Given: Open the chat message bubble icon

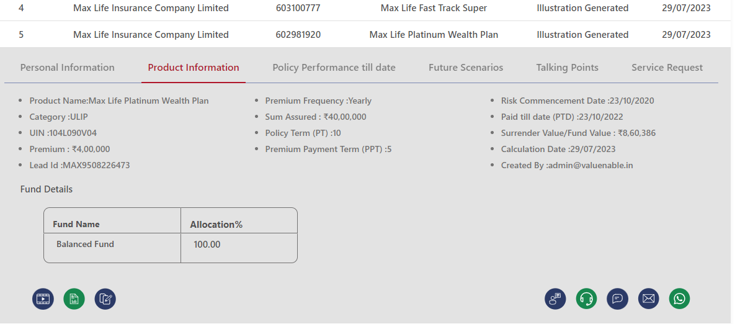Looking at the screenshot, I should click(617, 299).
